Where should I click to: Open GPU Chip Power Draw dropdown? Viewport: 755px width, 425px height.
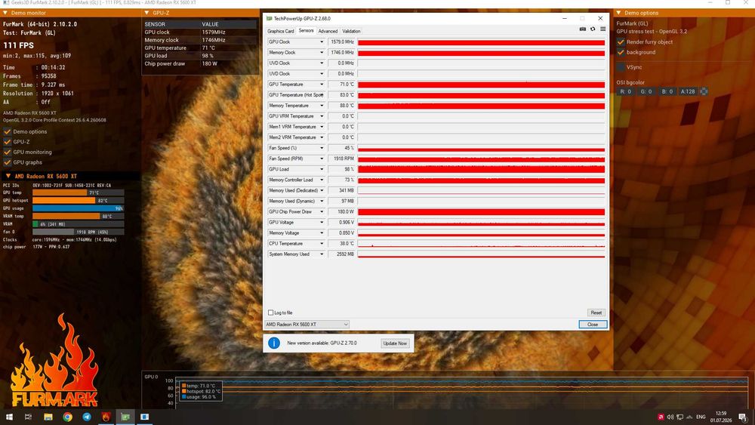coord(322,212)
